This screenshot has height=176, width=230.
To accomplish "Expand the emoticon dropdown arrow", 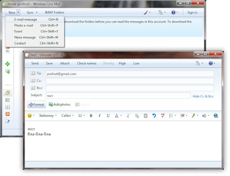I will [x=34, y=115].
